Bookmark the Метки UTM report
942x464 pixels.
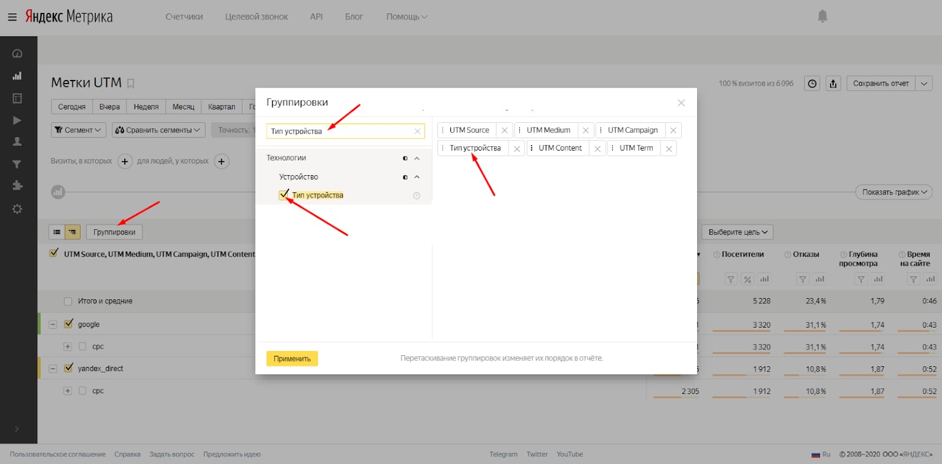click(131, 84)
